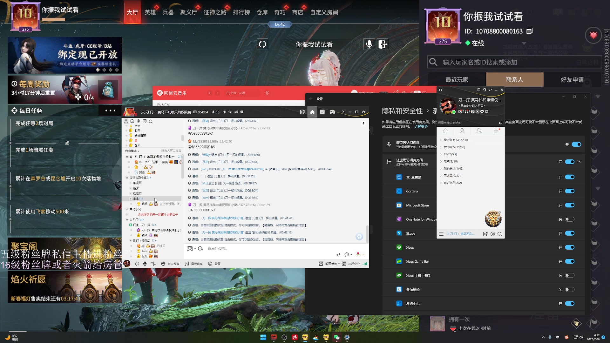Enable OneNote for Windows microphone toggle
The image size is (610, 343).
(569, 219)
